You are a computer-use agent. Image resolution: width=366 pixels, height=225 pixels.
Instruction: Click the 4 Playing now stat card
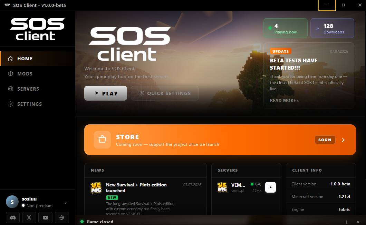pyautogui.click(x=286, y=28)
